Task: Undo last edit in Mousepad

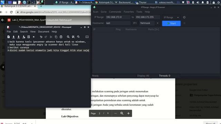Action: [x=41, y=37]
